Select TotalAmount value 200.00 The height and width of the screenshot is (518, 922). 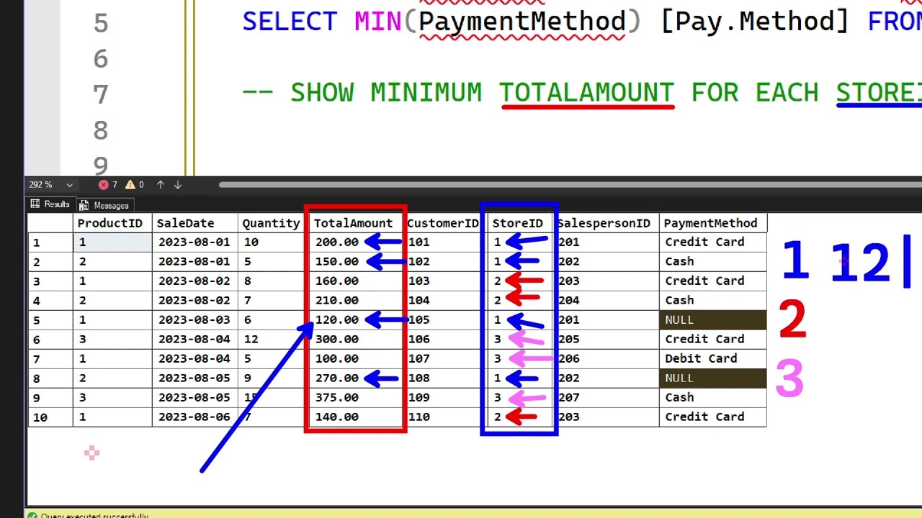[x=336, y=242]
